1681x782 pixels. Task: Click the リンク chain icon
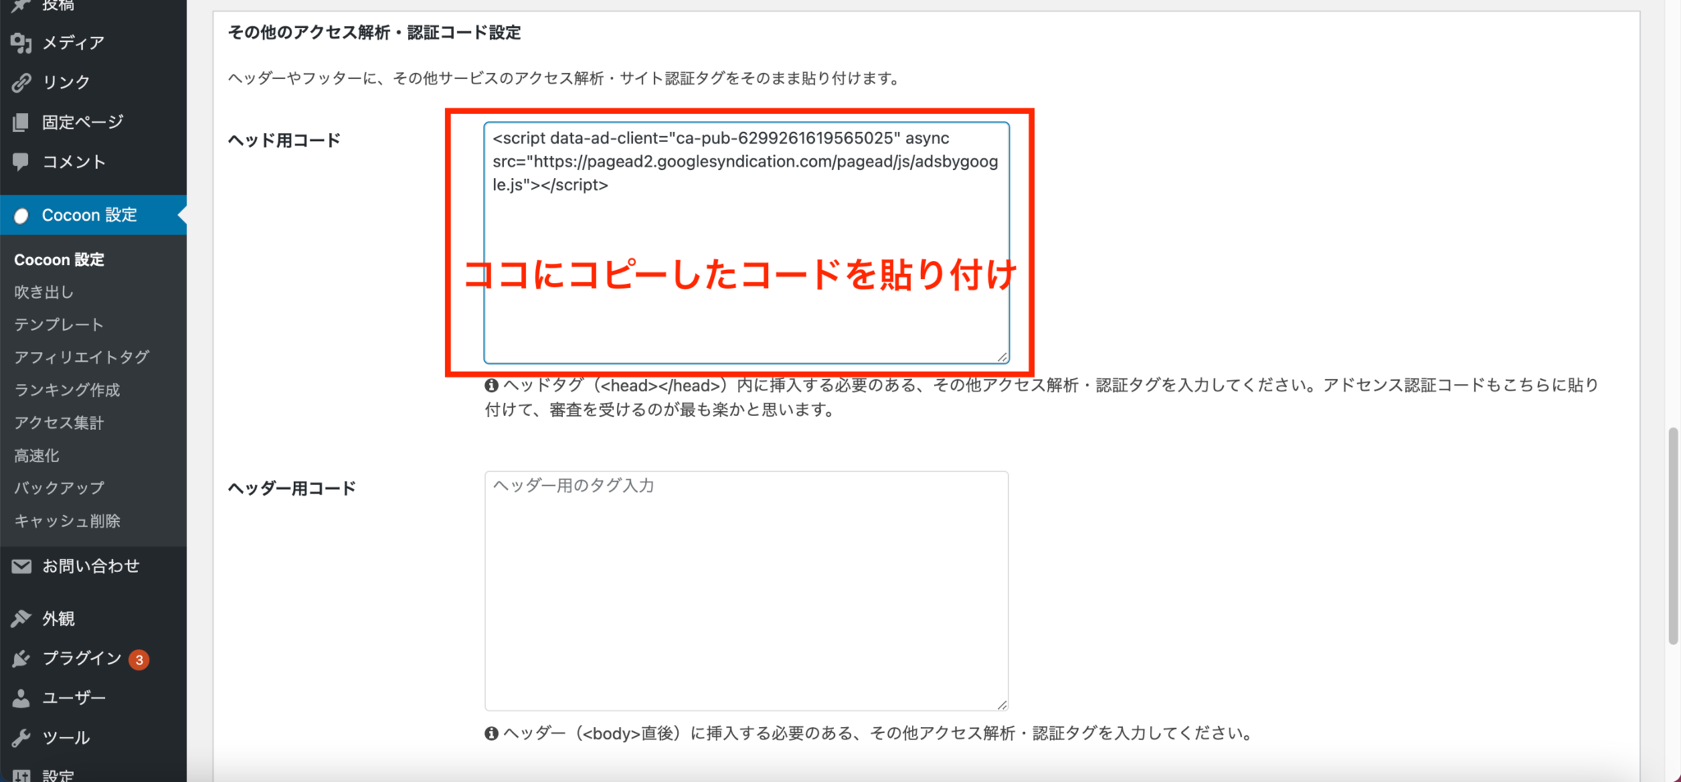tap(21, 82)
